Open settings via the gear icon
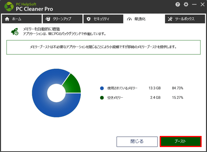This screenshot has height=152, width=207. point(186,5)
